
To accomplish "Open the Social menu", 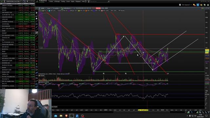I will point(68,1).
